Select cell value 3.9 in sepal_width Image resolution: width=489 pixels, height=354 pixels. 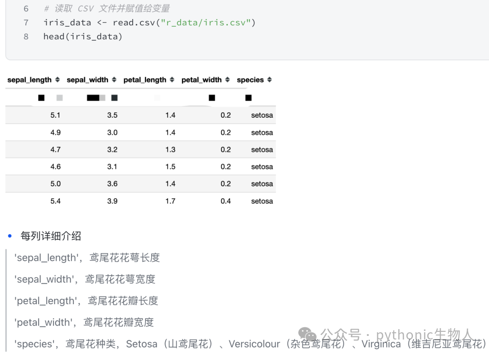click(112, 201)
